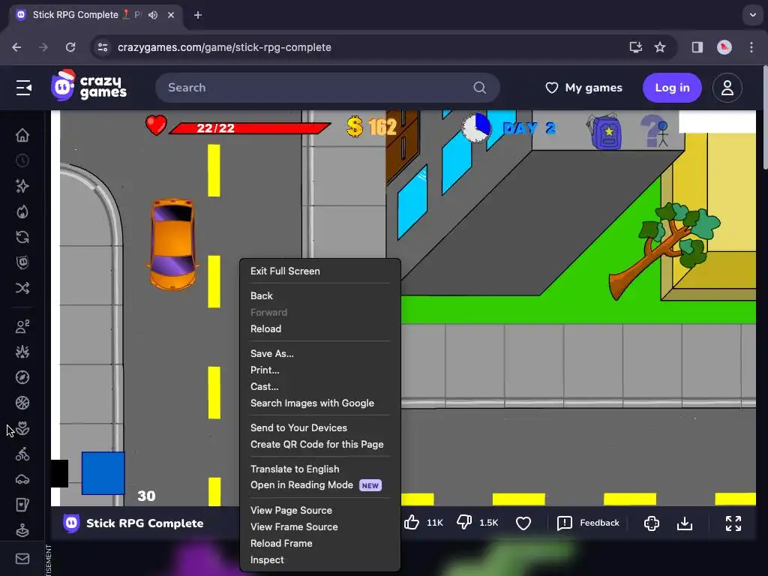
Task: Add game to favorites heart icon
Action: tap(523, 523)
